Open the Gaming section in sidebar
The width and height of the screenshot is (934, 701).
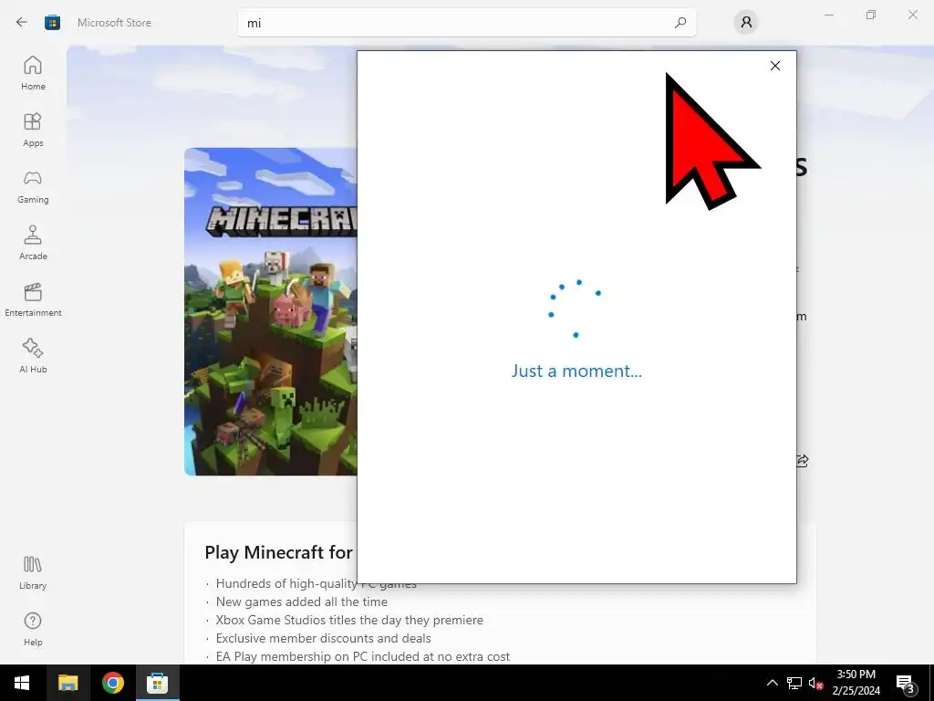33,186
